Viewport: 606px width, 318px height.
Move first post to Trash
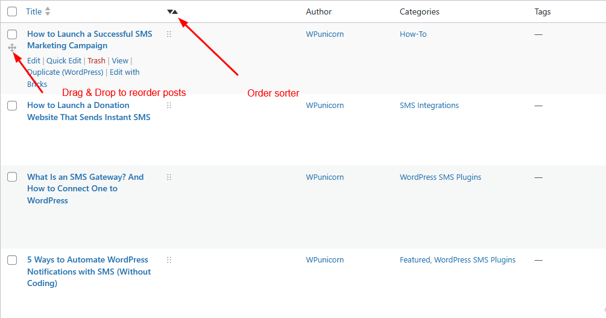pos(96,60)
